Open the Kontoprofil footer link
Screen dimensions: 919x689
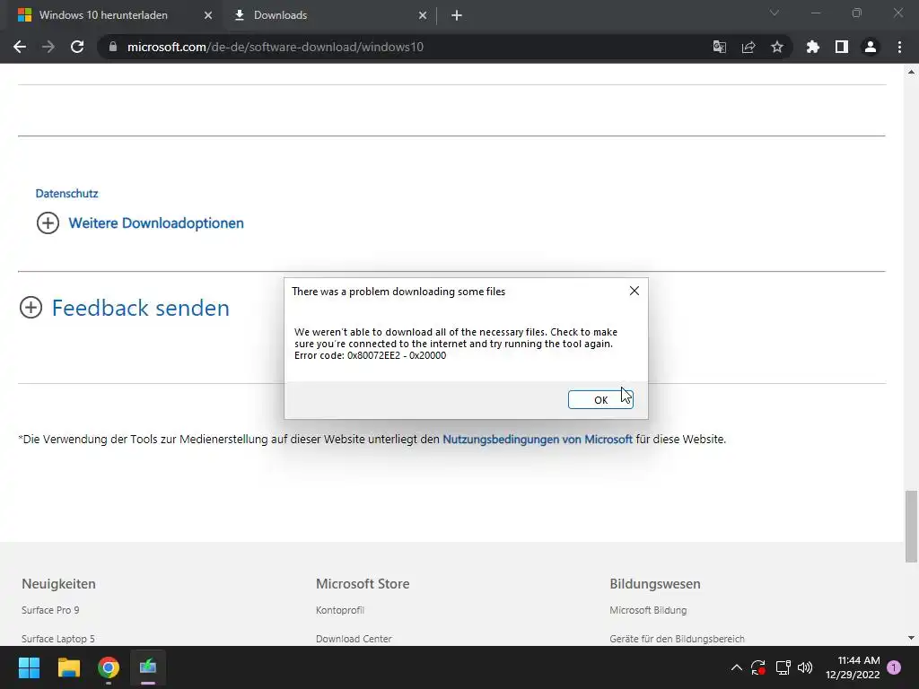pyautogui.click(x=340, y=610)
